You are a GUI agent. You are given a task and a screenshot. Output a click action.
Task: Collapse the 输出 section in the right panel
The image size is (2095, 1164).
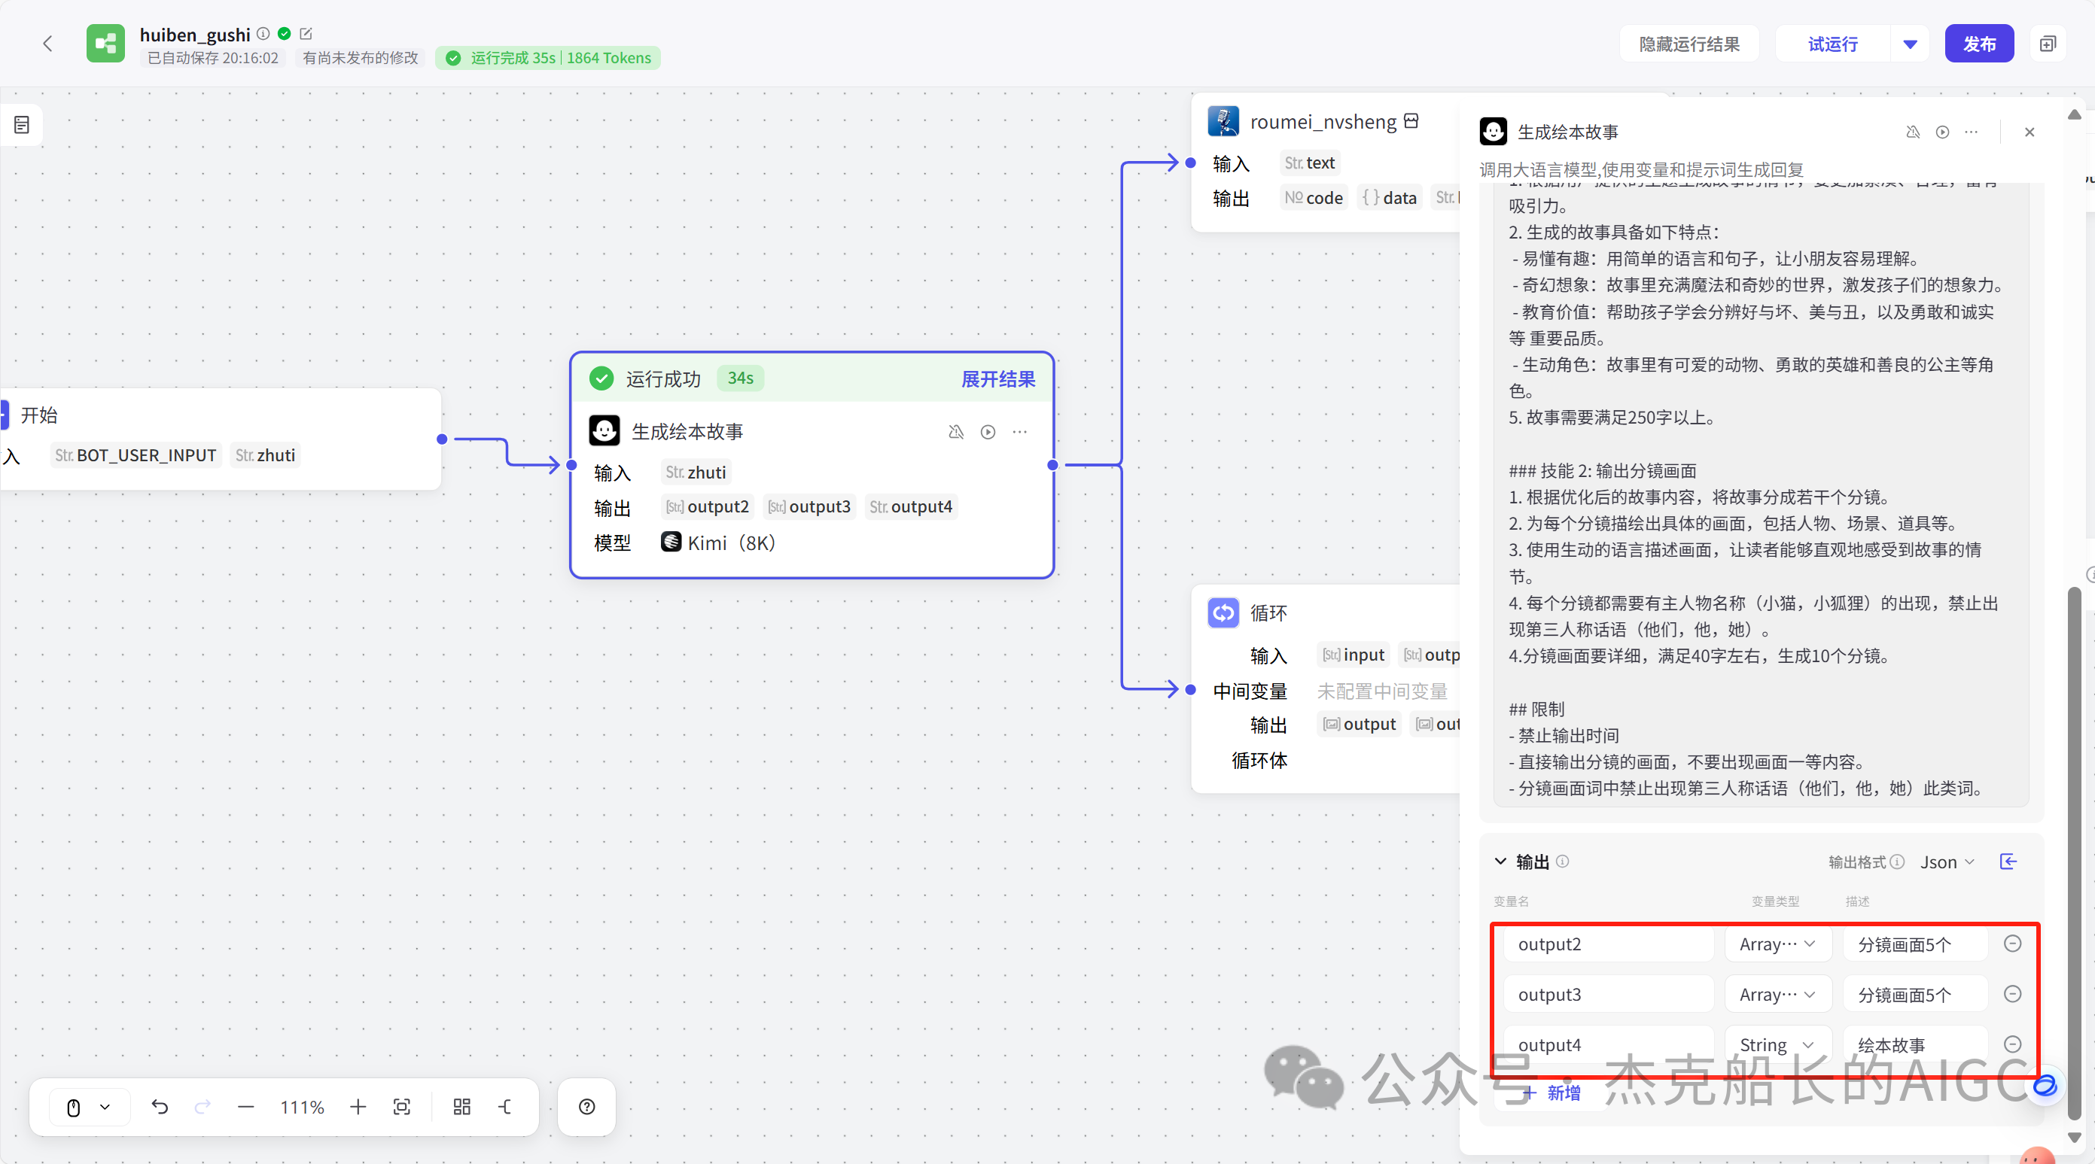tap(1500, 862)
